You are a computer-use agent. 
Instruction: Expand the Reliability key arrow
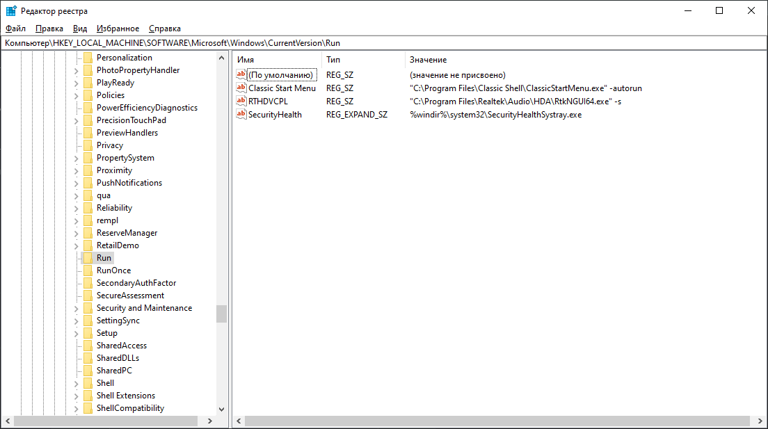[76, 208]
